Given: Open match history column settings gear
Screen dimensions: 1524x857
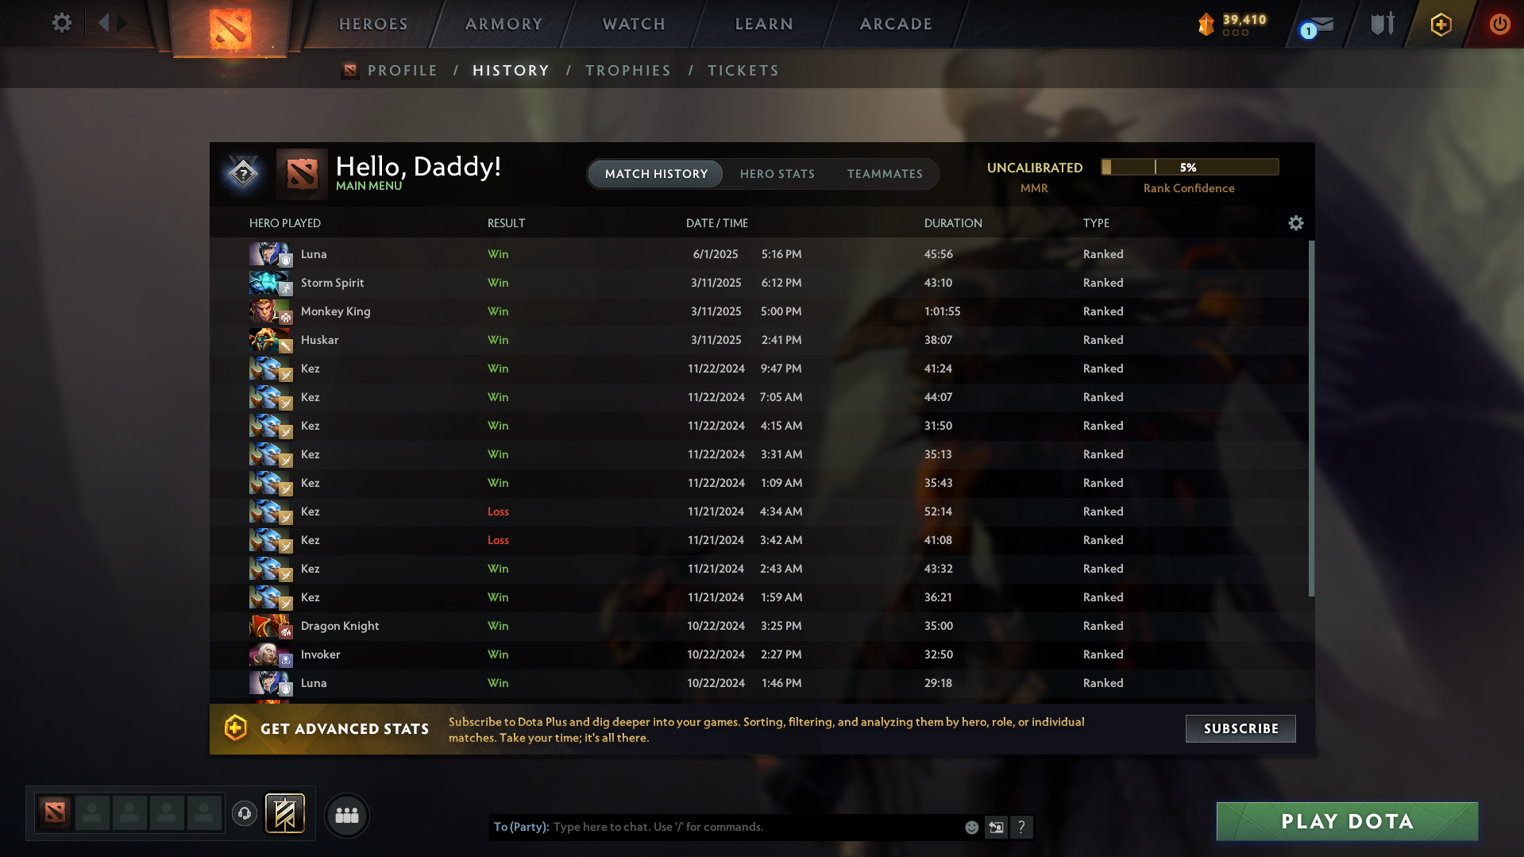Looking at the screenshot, I should (x=1296, y=223).
